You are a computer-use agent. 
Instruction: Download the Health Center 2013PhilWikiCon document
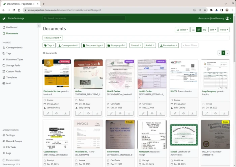pos(129,113)
